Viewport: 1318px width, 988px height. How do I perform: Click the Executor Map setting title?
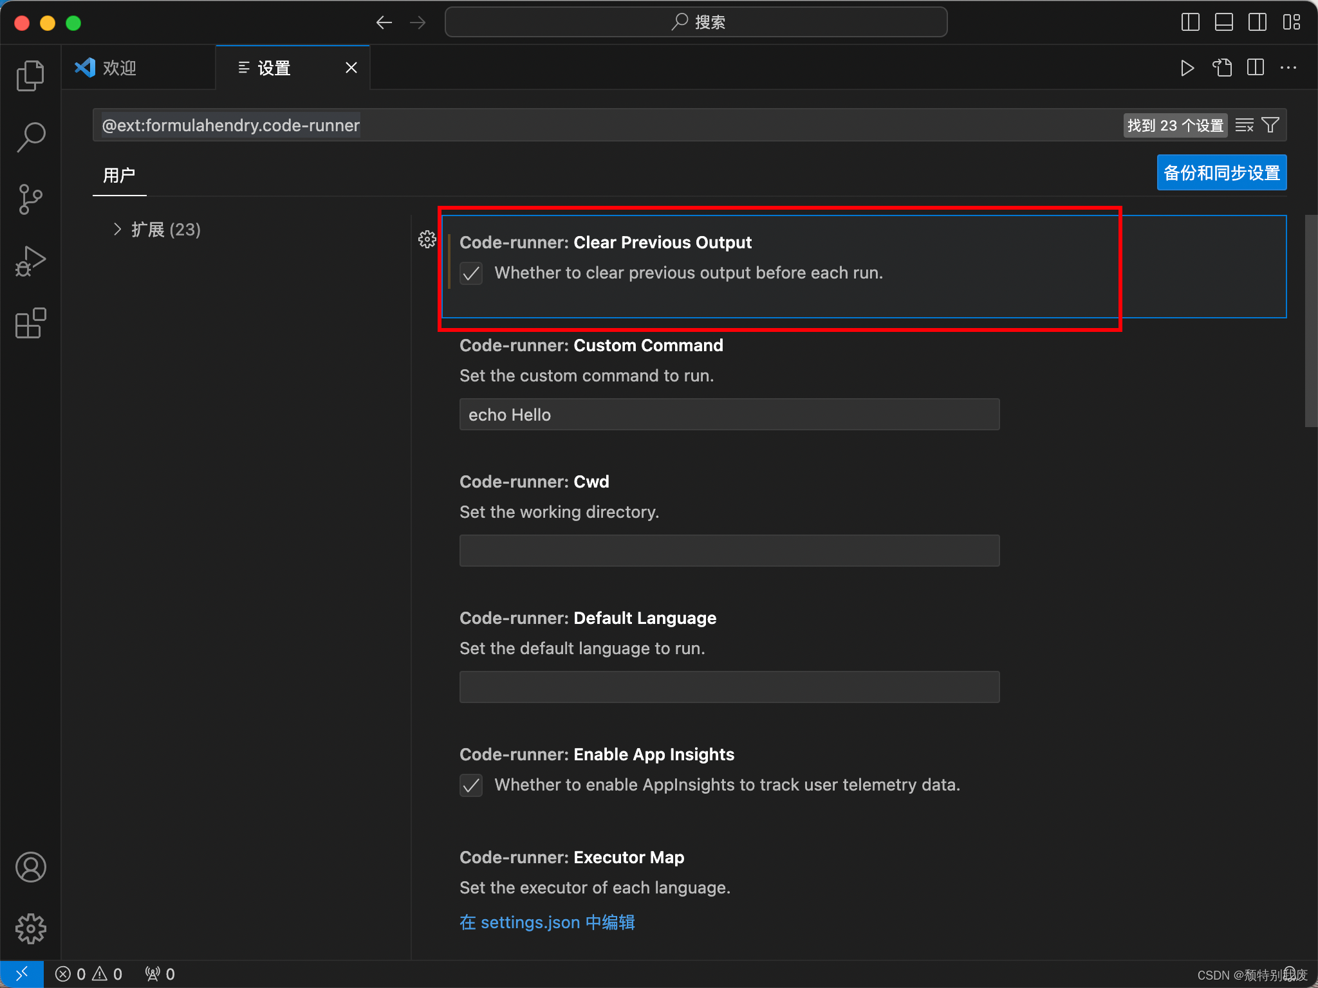point(571,857)
